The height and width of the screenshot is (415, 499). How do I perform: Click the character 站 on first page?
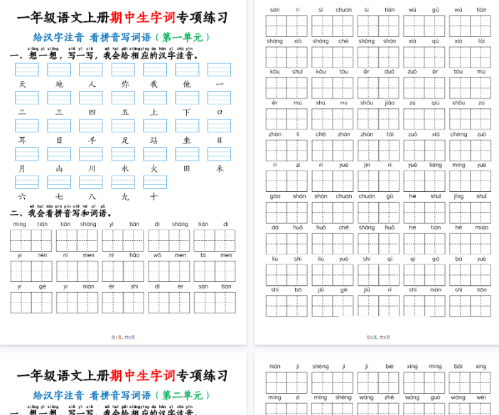[155, 140]
